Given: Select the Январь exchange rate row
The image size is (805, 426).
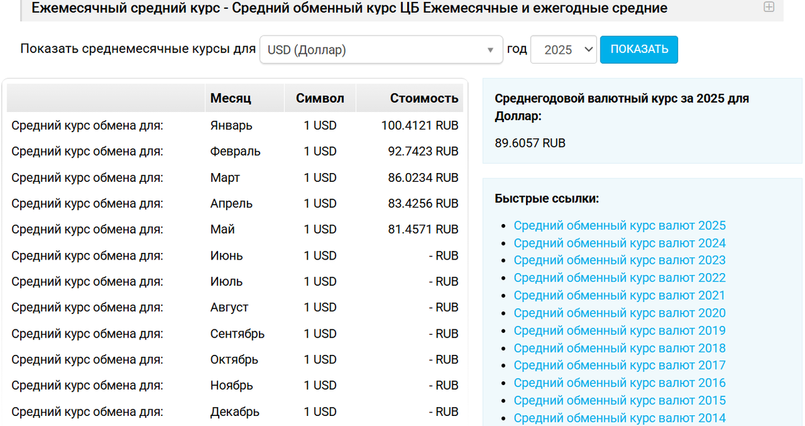Looking at the screenshot, I should coord(235,125).
